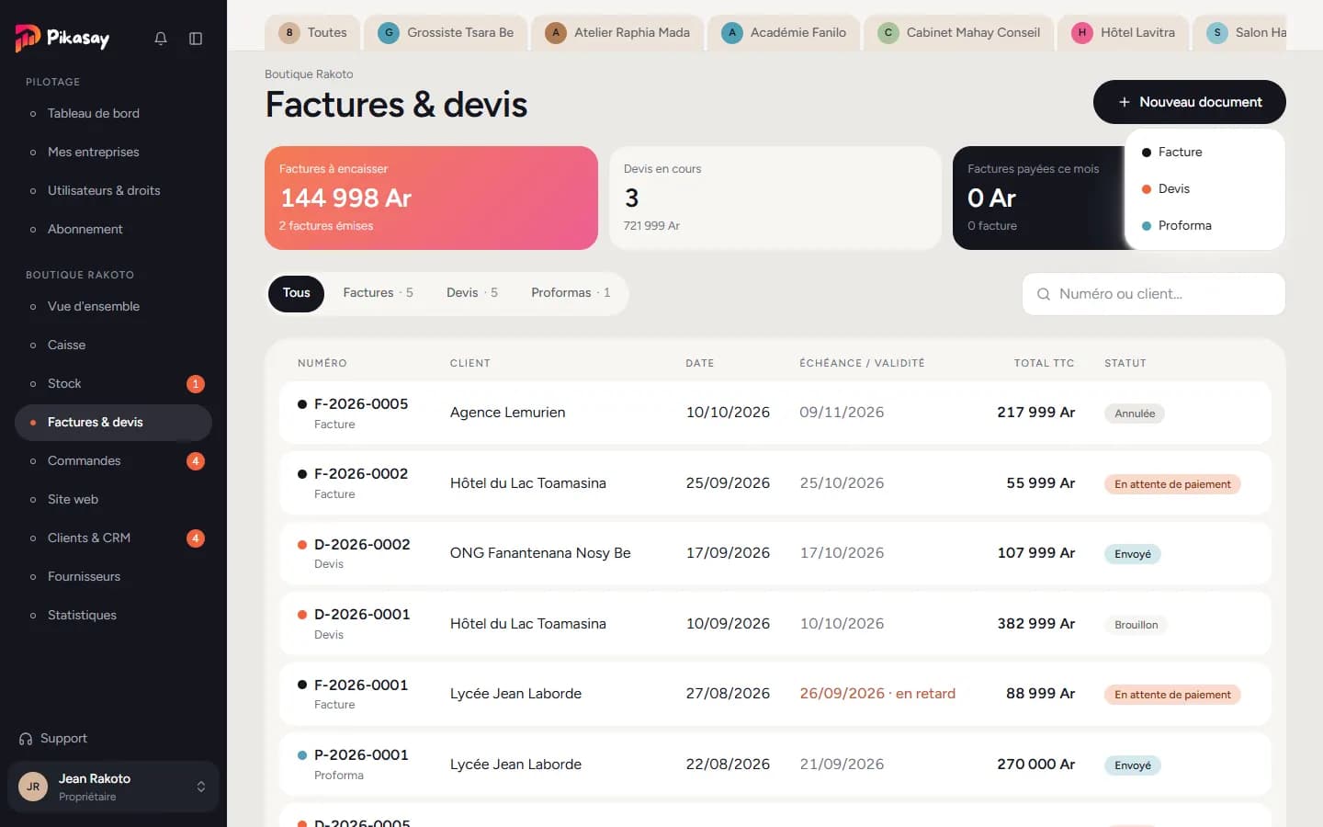The height and width of the screenshot is (827, 1323).
Task: Click the Numéro ou client search field
Action: coord(1153,294)
